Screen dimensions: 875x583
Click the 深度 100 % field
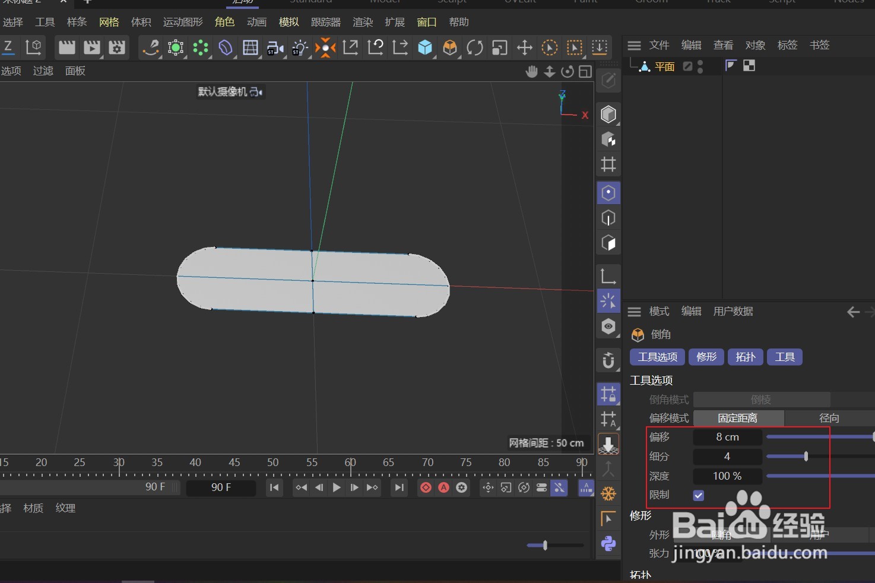(x=727, y=476)
